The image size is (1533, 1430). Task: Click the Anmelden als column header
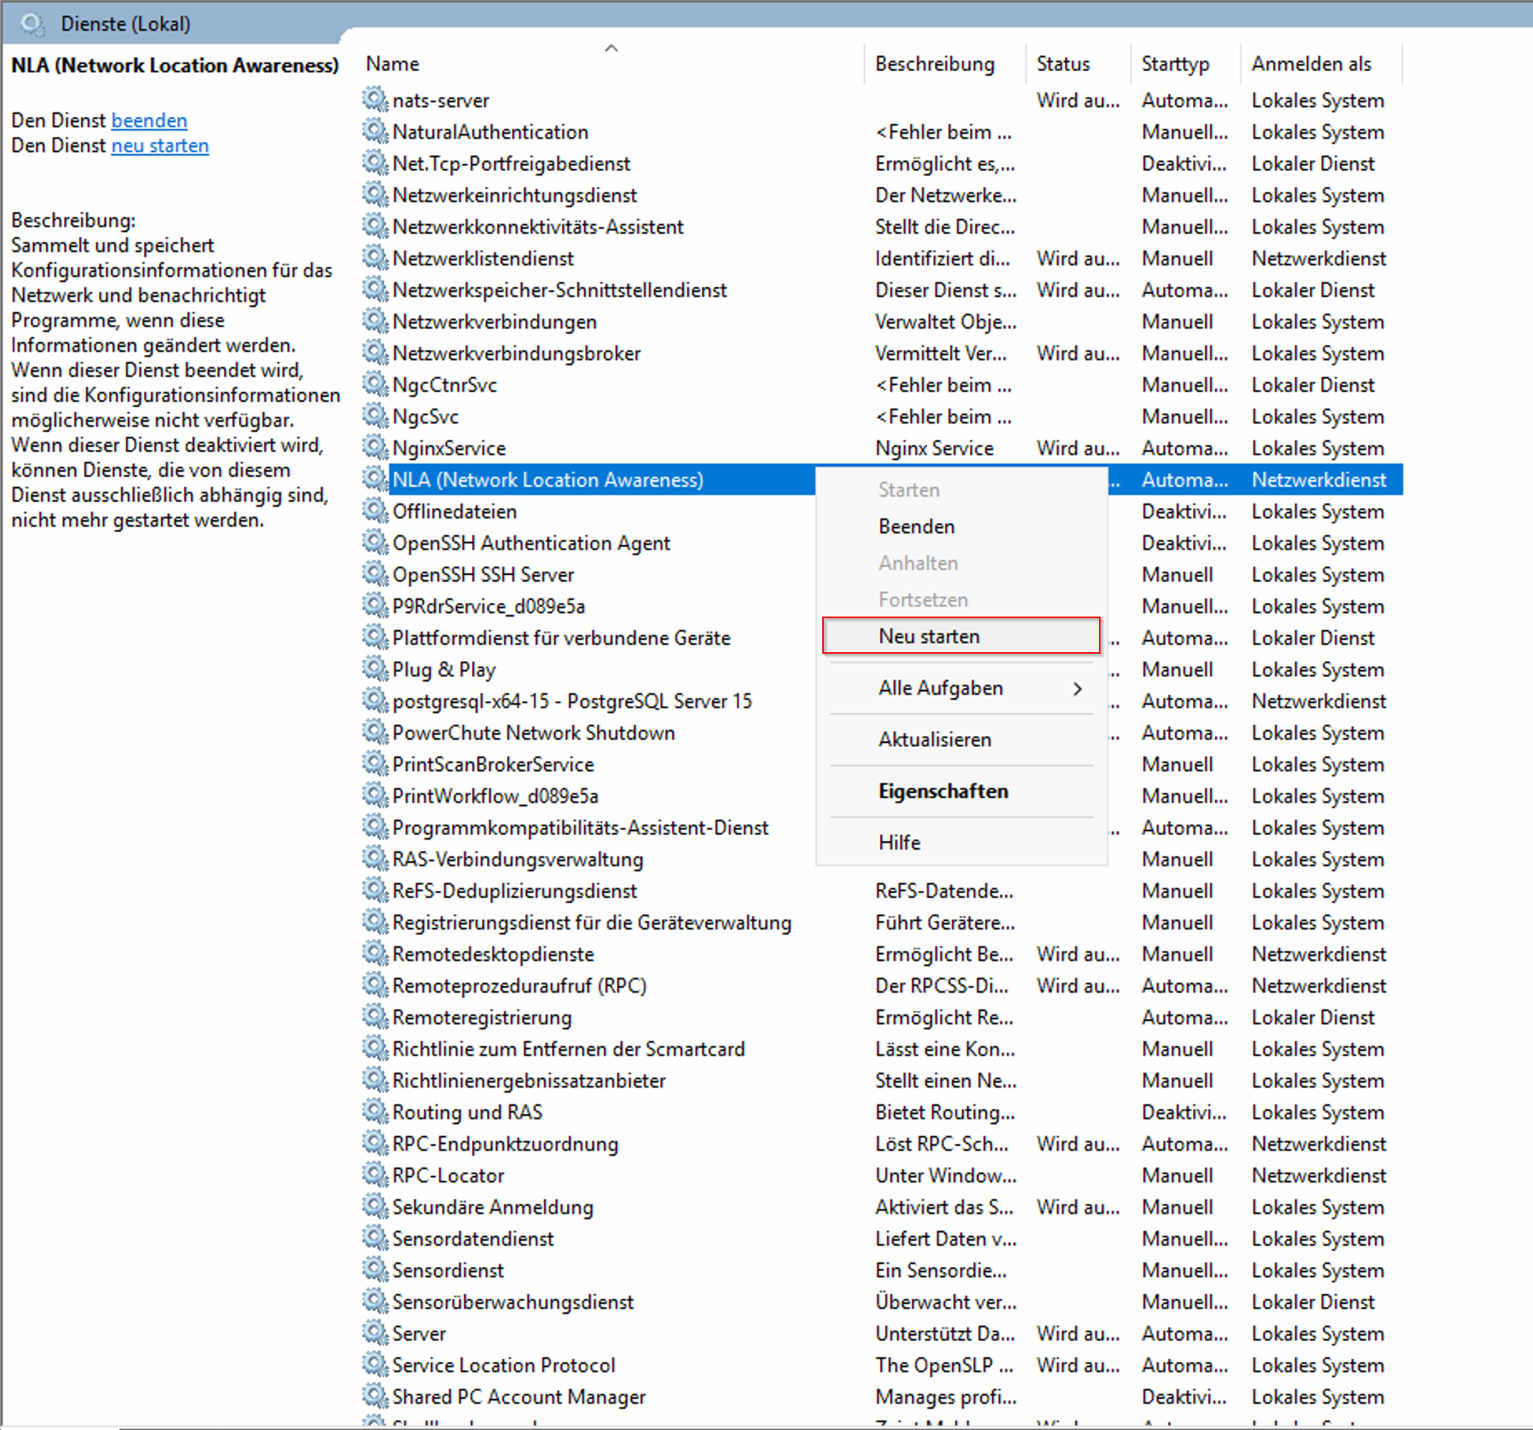tap(1311, 64)
